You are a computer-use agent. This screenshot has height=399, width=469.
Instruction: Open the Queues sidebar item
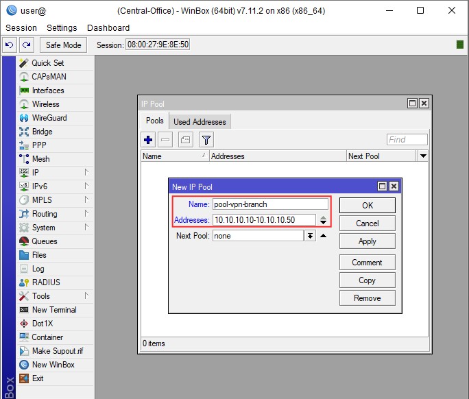click(x=44, y=241)
